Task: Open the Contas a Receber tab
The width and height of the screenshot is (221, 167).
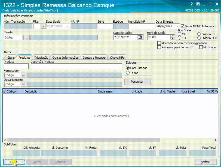Action: point(94,58)
